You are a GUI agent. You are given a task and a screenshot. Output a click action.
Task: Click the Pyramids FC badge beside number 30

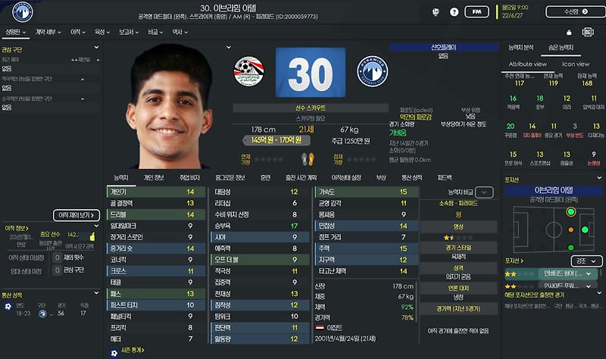click(372, 71)
